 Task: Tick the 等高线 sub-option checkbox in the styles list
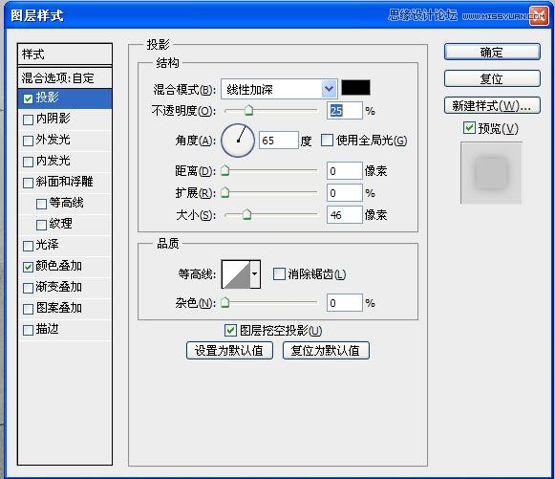[x=41, y=204]
